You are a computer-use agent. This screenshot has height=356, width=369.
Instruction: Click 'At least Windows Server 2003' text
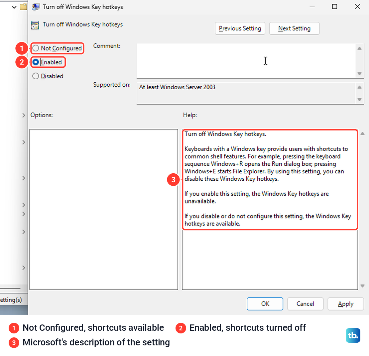click(177, 87)
